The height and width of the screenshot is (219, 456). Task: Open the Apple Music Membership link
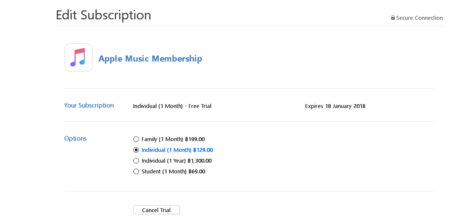[150, 59]
